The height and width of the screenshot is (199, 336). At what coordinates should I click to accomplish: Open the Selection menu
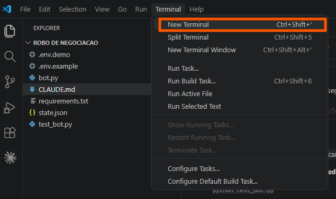72,9
